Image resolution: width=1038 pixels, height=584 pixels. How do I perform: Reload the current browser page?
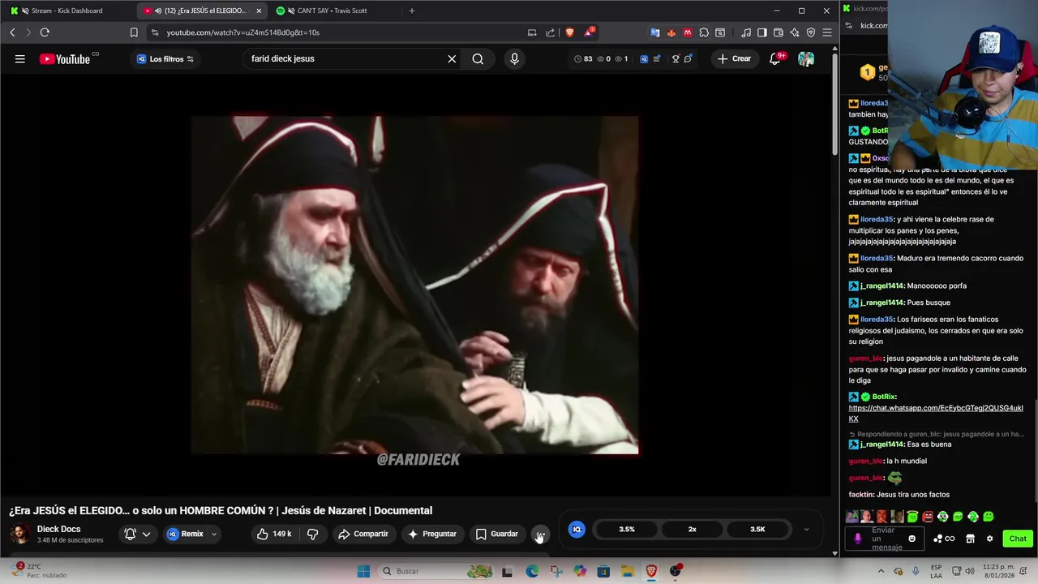(45, 32)
